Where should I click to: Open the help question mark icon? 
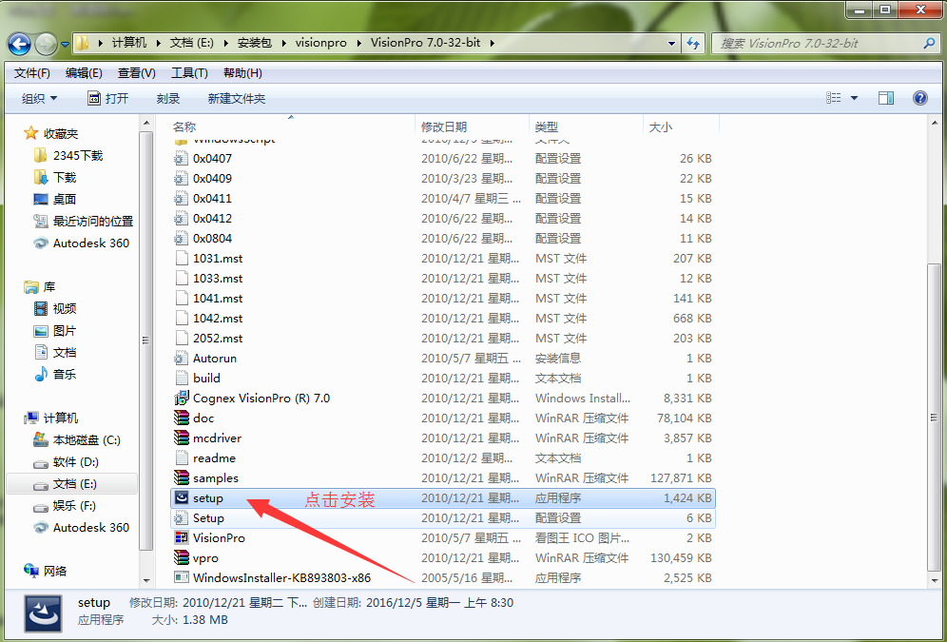[x=919, y=98]
